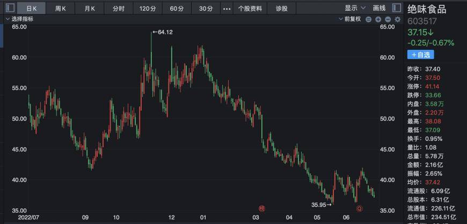This screenshot has height=224, width=467.
Task: Add stock with +自选 button
Action: pyautogui.click(x=420, y=55)
